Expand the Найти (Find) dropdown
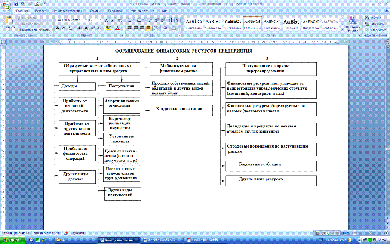 381,18
